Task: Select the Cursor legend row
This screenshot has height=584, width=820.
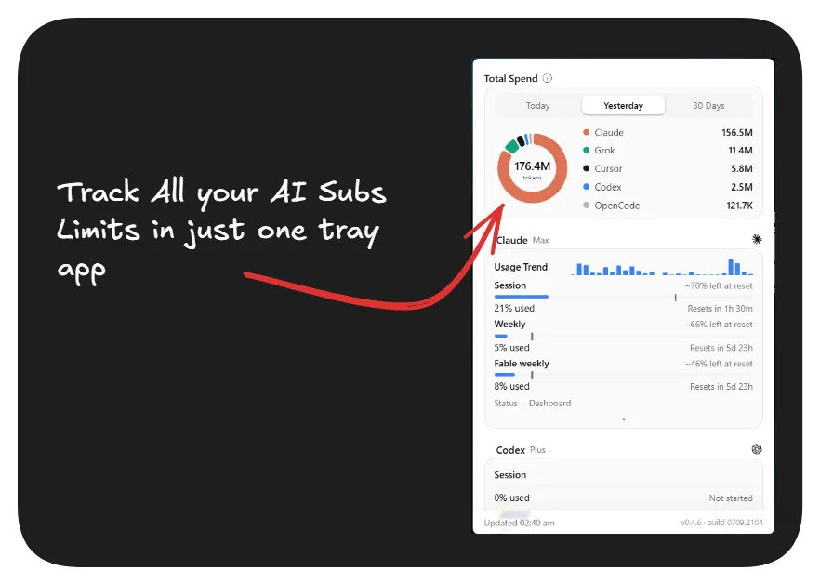Action: tap(668, 168)
